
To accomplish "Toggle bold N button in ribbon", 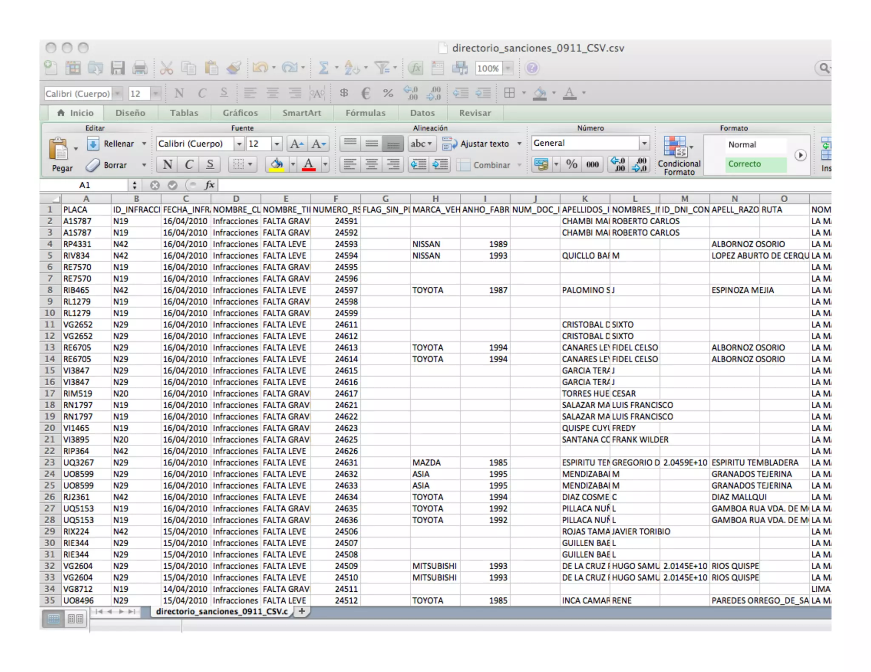I will [167, 164].
